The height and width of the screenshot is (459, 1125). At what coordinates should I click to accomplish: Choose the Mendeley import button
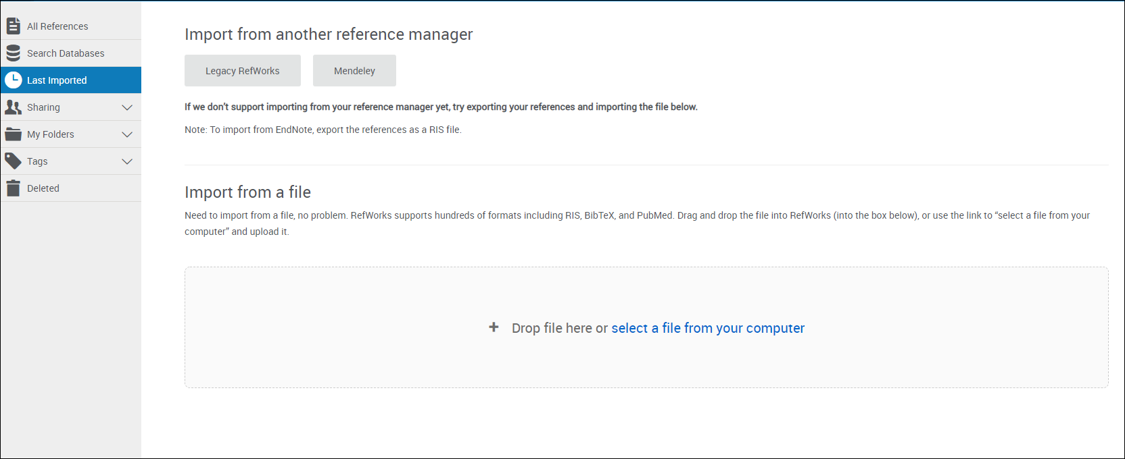tap(354, 71)
